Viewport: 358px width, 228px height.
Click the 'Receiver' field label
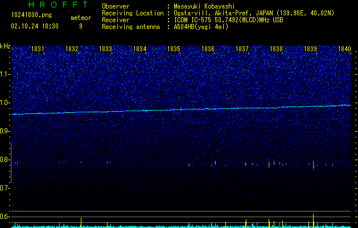[x=116, y=20]
